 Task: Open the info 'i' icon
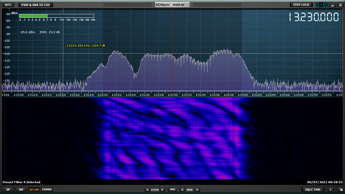point(330,190)
